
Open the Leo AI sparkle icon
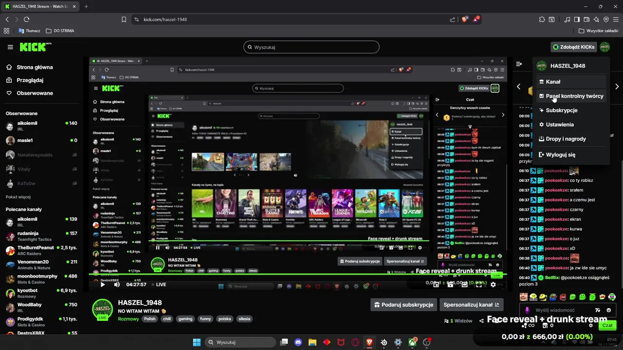596,19
